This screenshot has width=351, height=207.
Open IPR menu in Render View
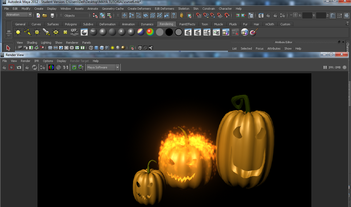click(x=37, y=61)
